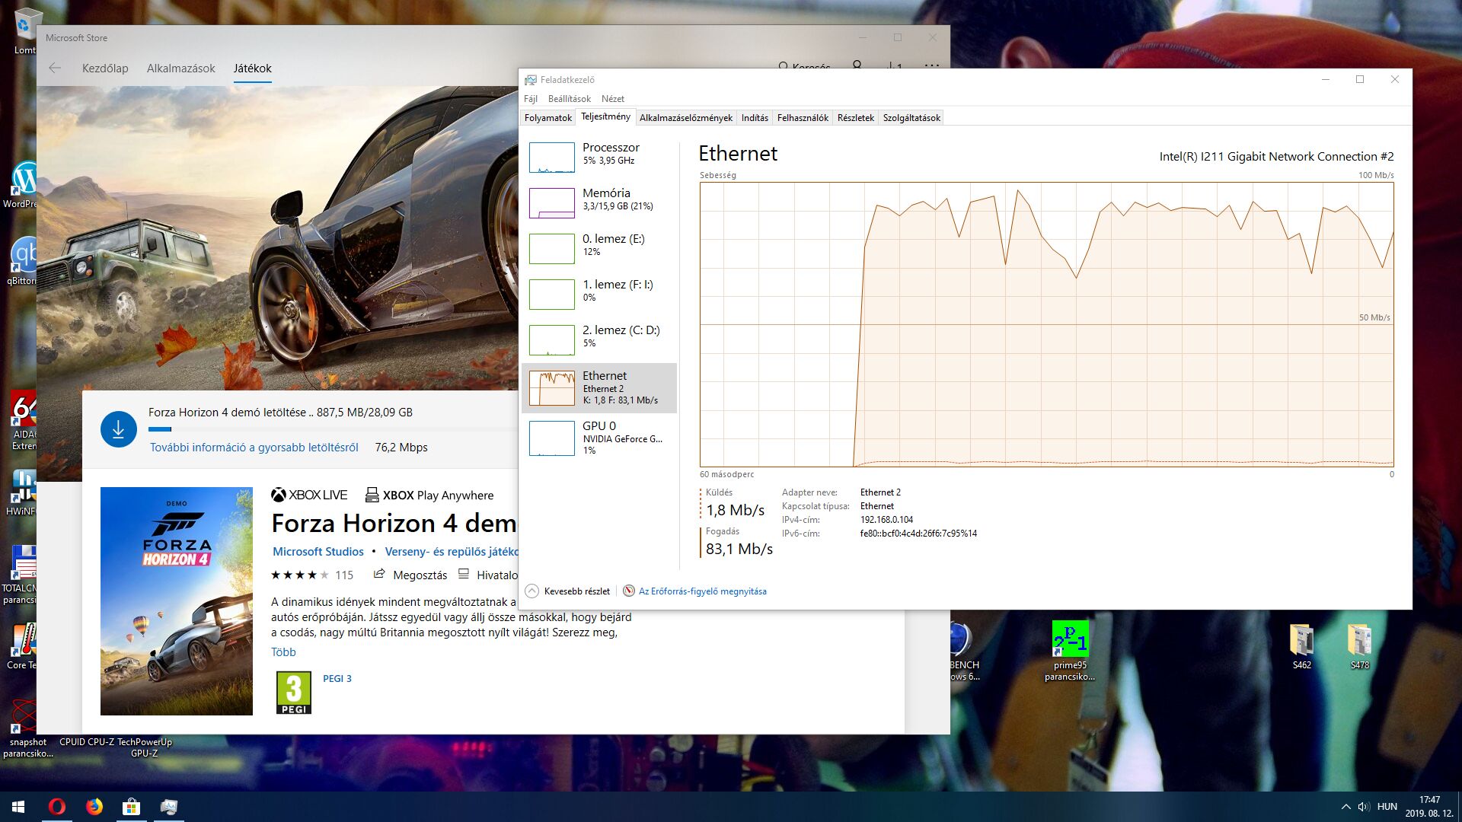Open Kezdőlap tab in Microsoft Store
Screen dimensions: 1462x822
click(x=105, y=68)
